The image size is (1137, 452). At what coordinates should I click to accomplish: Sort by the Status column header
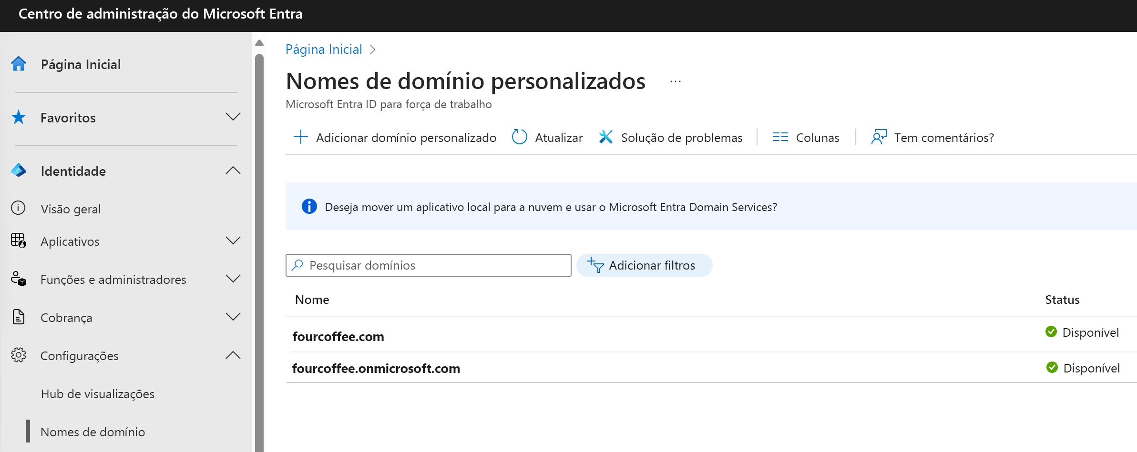click(1062, 300)
